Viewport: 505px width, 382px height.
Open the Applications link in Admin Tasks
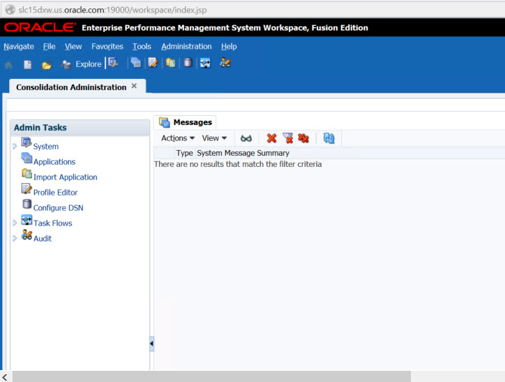point(54,162)
